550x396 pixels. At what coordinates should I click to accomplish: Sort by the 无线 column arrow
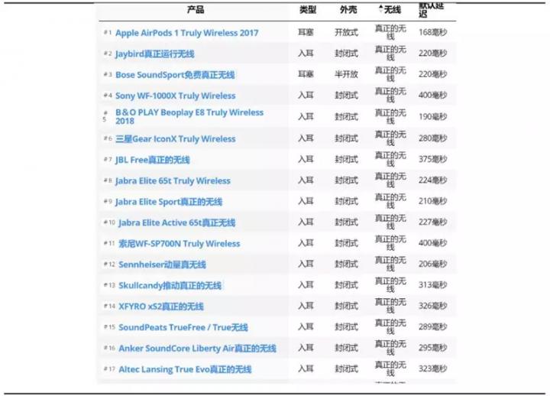click(381, 9)
